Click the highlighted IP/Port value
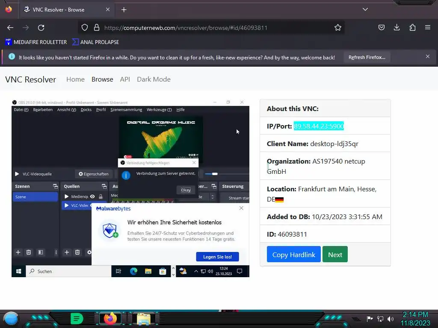The width and height of the screenshot is (438, 328). (319, 126)
